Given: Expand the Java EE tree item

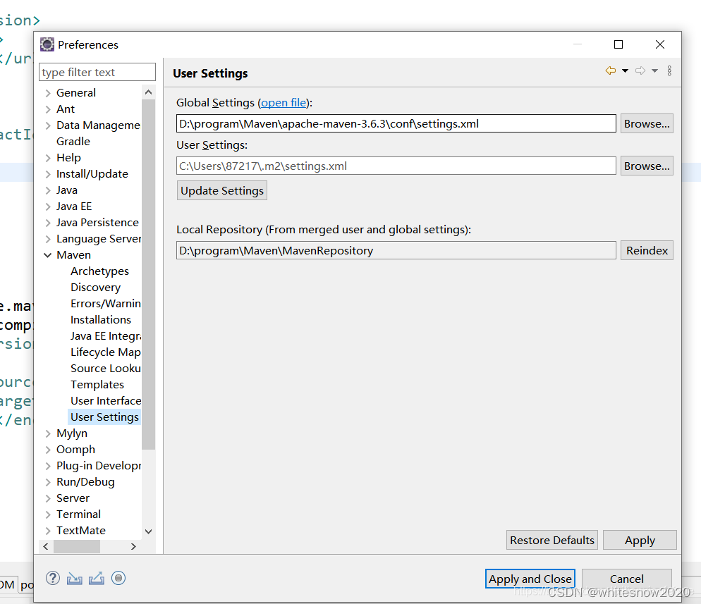Looking at the screenshot, I should point(47,206).
